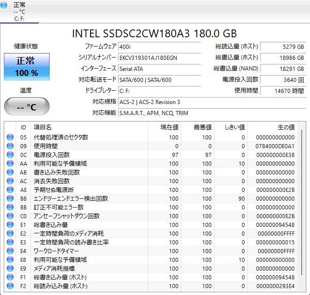The width and height of the screenshot is (310, 295).
Task: Click the -- °C temperature button
Action: coord(27,107)
